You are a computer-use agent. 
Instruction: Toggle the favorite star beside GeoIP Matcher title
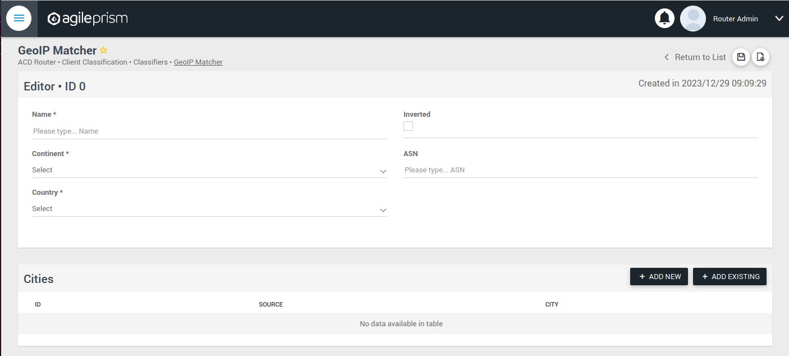(103, 50)
